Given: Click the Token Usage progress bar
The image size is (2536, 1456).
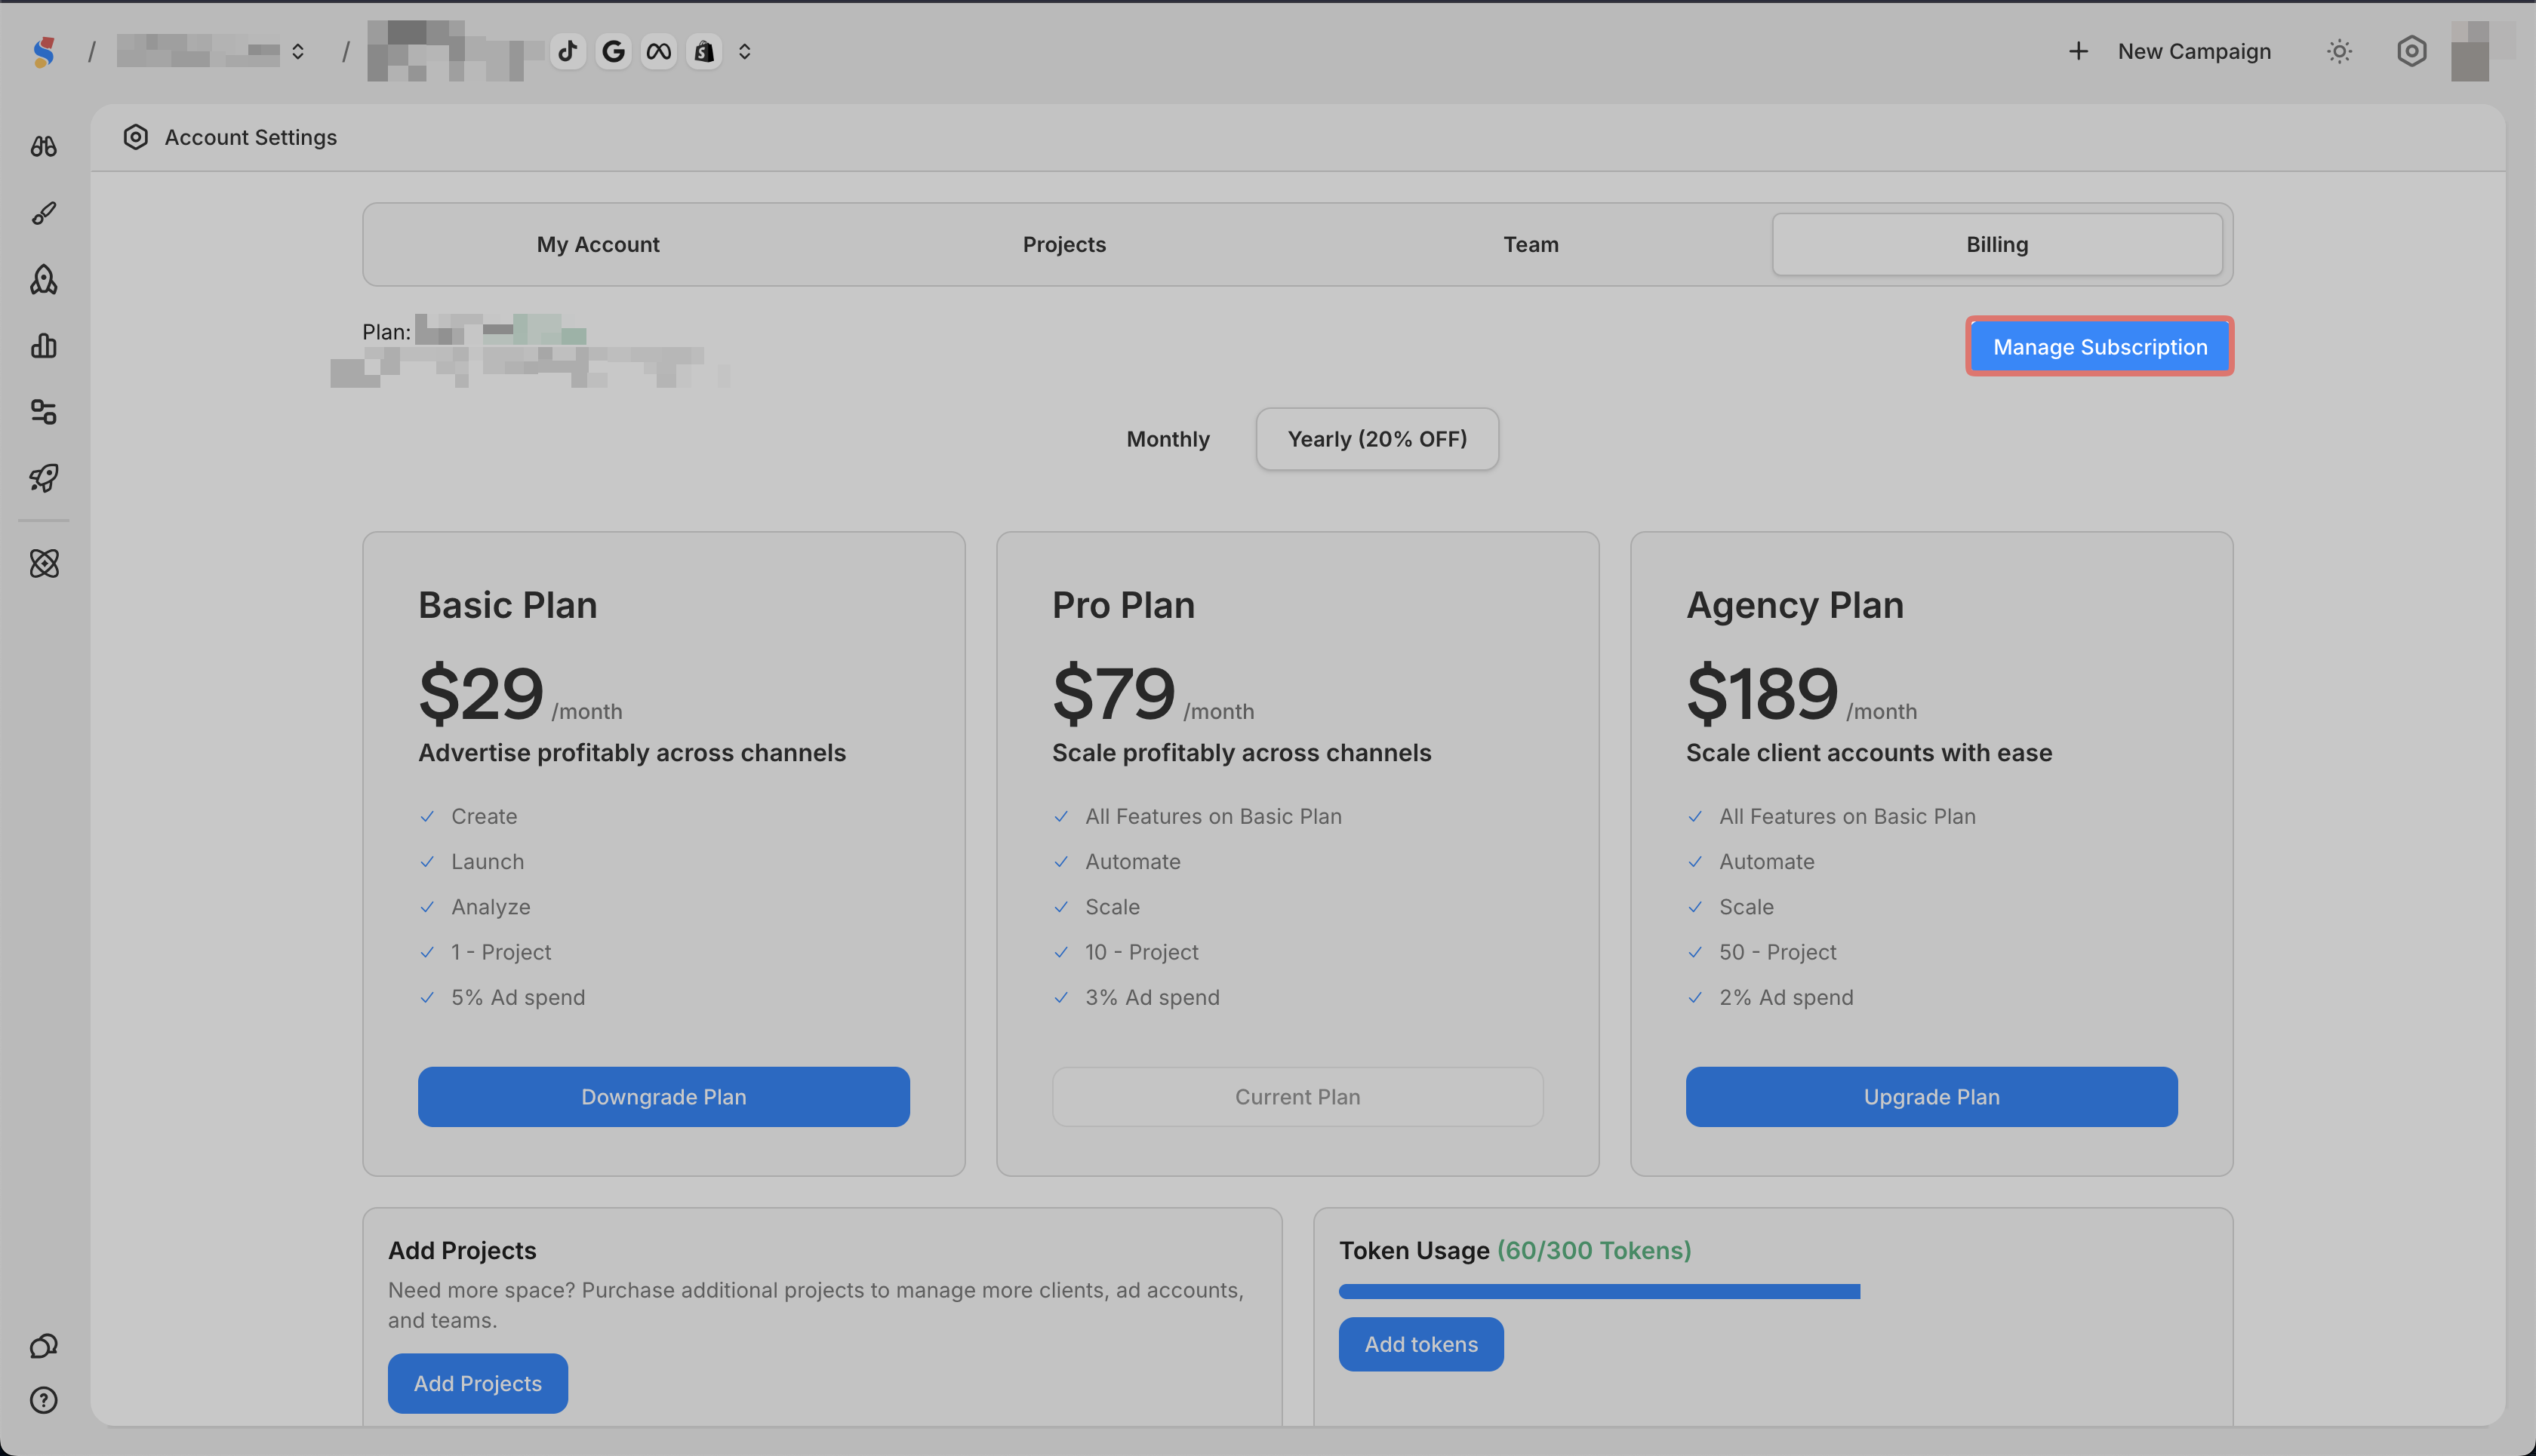Looking at the screenshot, I should [x=1599, y=1292].
